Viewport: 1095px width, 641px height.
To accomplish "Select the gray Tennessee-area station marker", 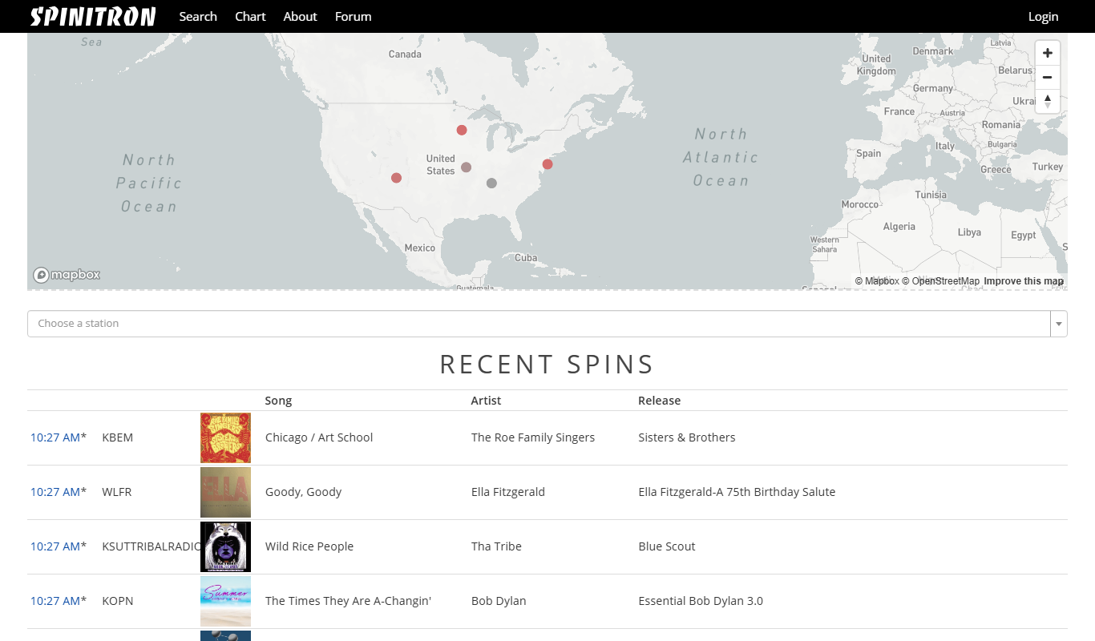I will [491, 183].
